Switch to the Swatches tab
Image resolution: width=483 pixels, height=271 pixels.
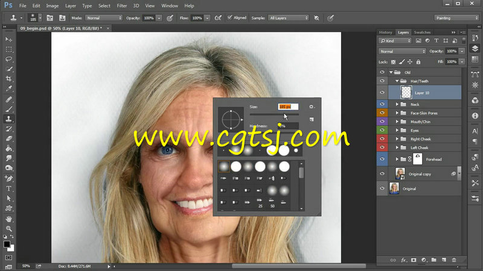pos(422,33)
